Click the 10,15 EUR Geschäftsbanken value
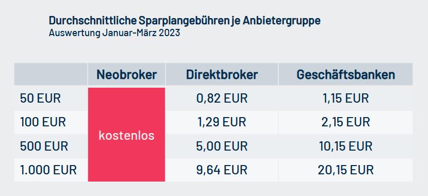 (x=345, y=146)
